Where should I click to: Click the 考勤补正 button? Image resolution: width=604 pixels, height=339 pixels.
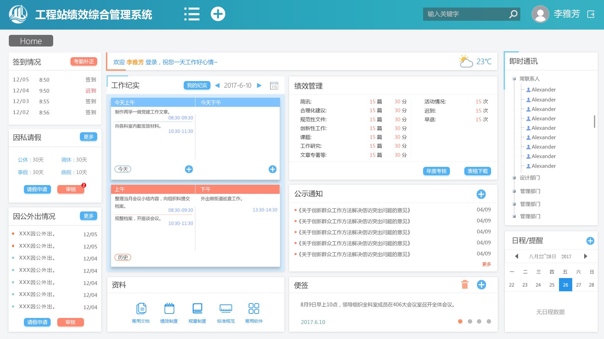coord(84,62)
